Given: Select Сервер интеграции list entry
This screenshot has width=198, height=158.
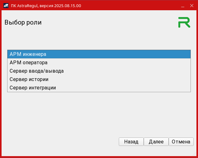Looking at the screenshot, I should tap(99, 88).
